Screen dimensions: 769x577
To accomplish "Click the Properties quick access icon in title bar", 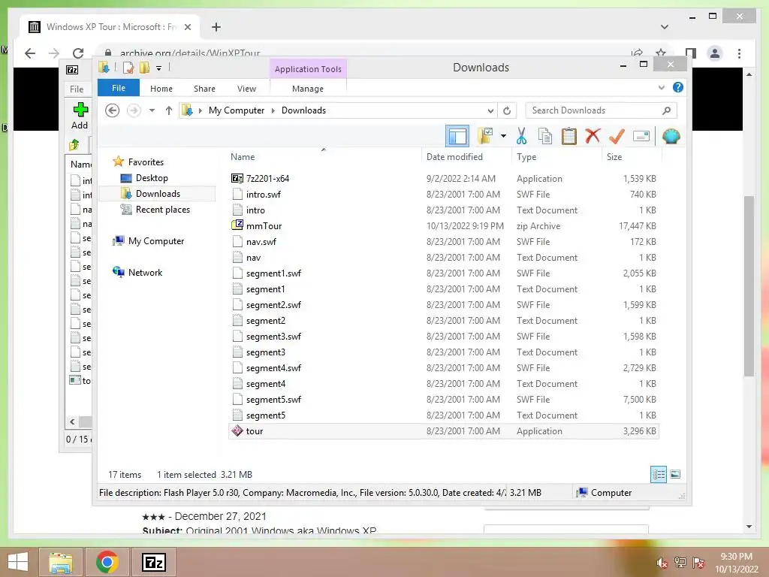I will point(128,68).
